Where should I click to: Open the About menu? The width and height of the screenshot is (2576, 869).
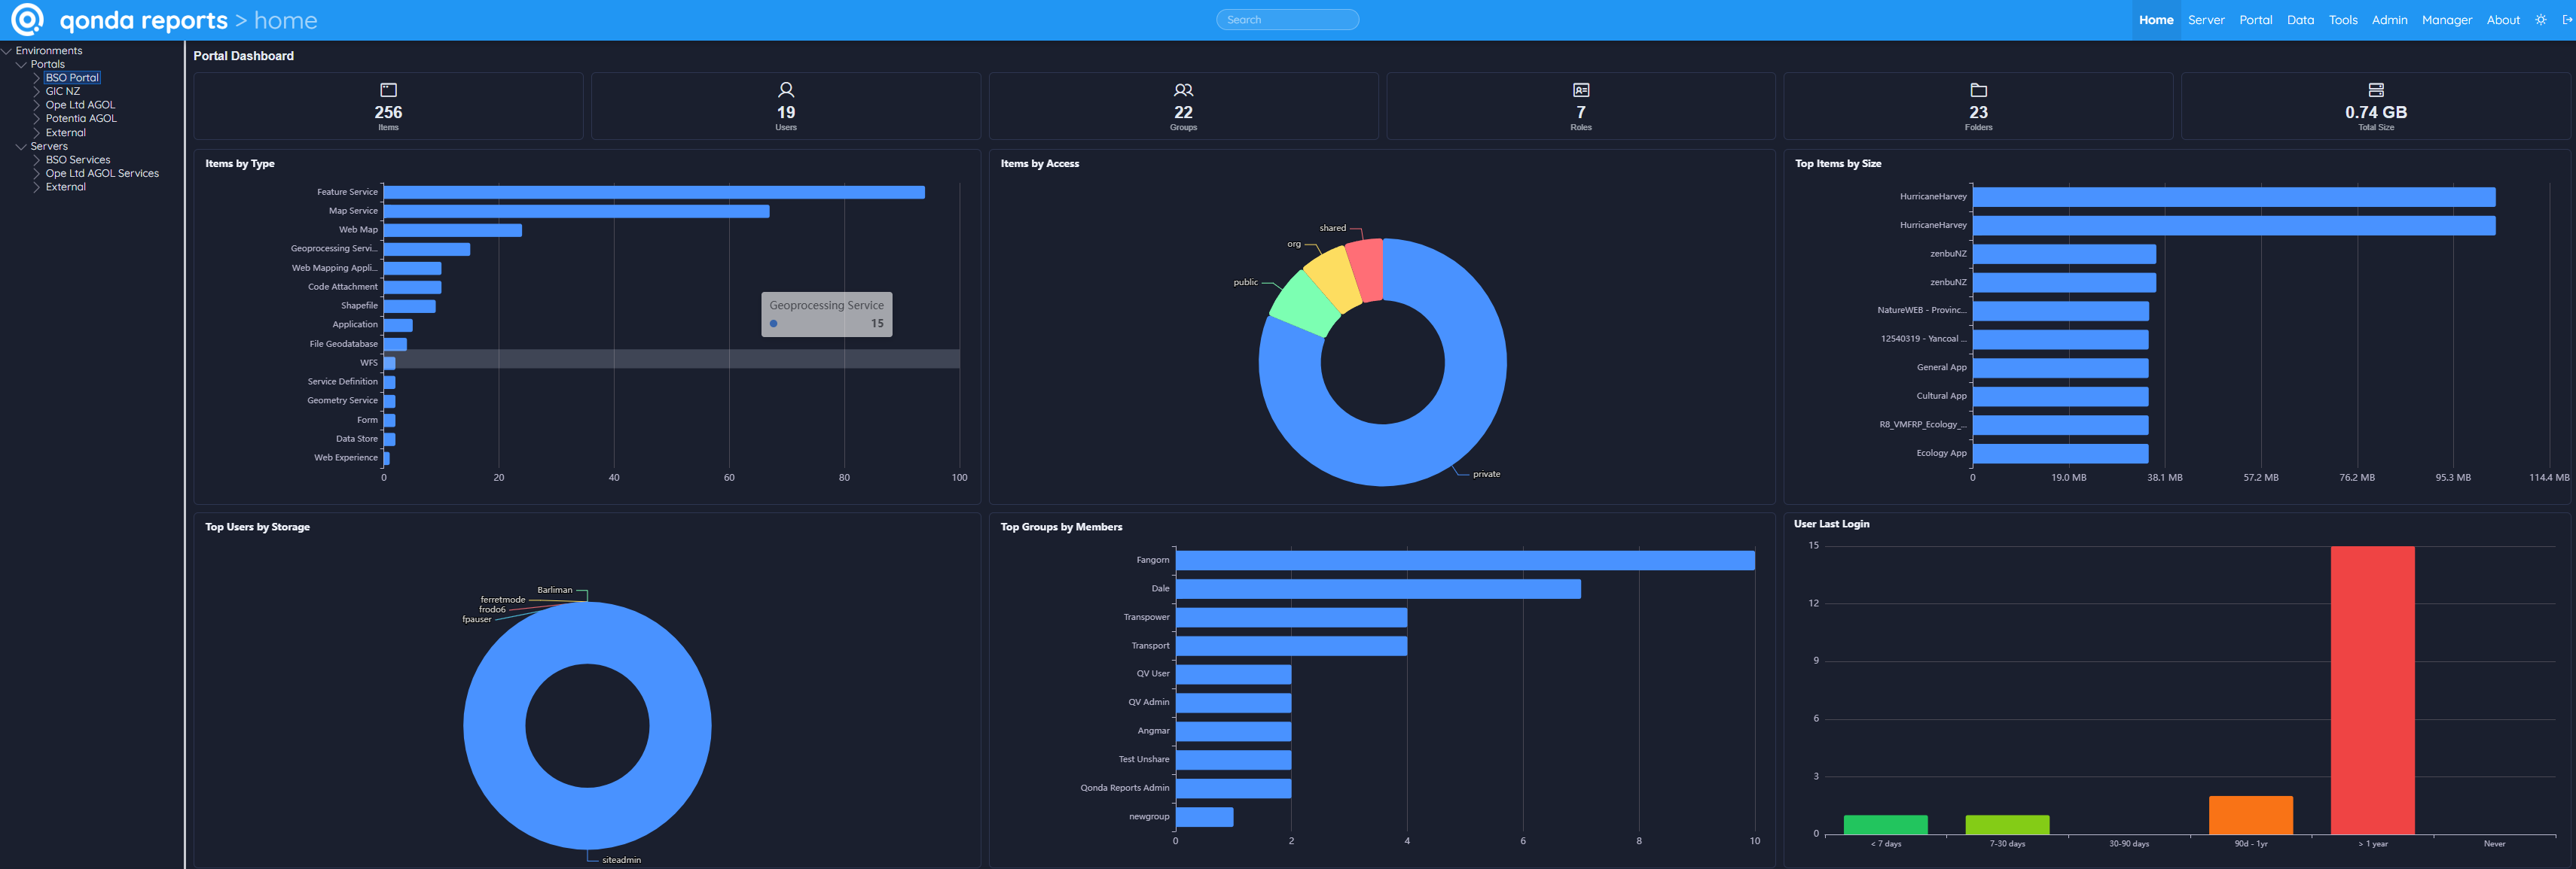tap(2503, 20)
